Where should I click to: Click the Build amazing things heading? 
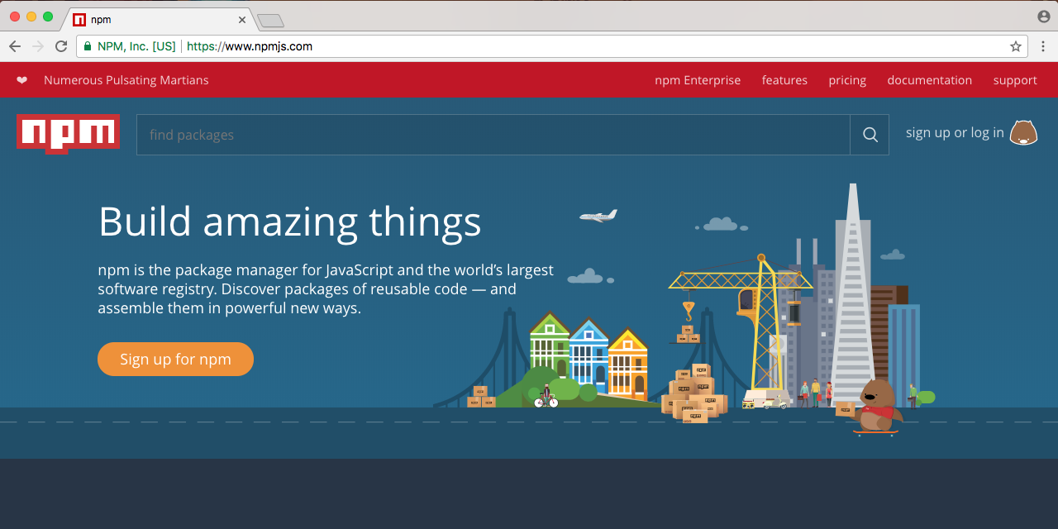point(289,221)
